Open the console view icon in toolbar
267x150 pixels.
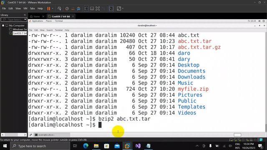pos(111,8)
